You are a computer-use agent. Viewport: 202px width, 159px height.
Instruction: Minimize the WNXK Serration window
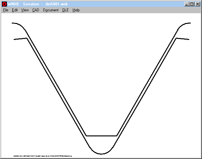[x=187, y=4]
